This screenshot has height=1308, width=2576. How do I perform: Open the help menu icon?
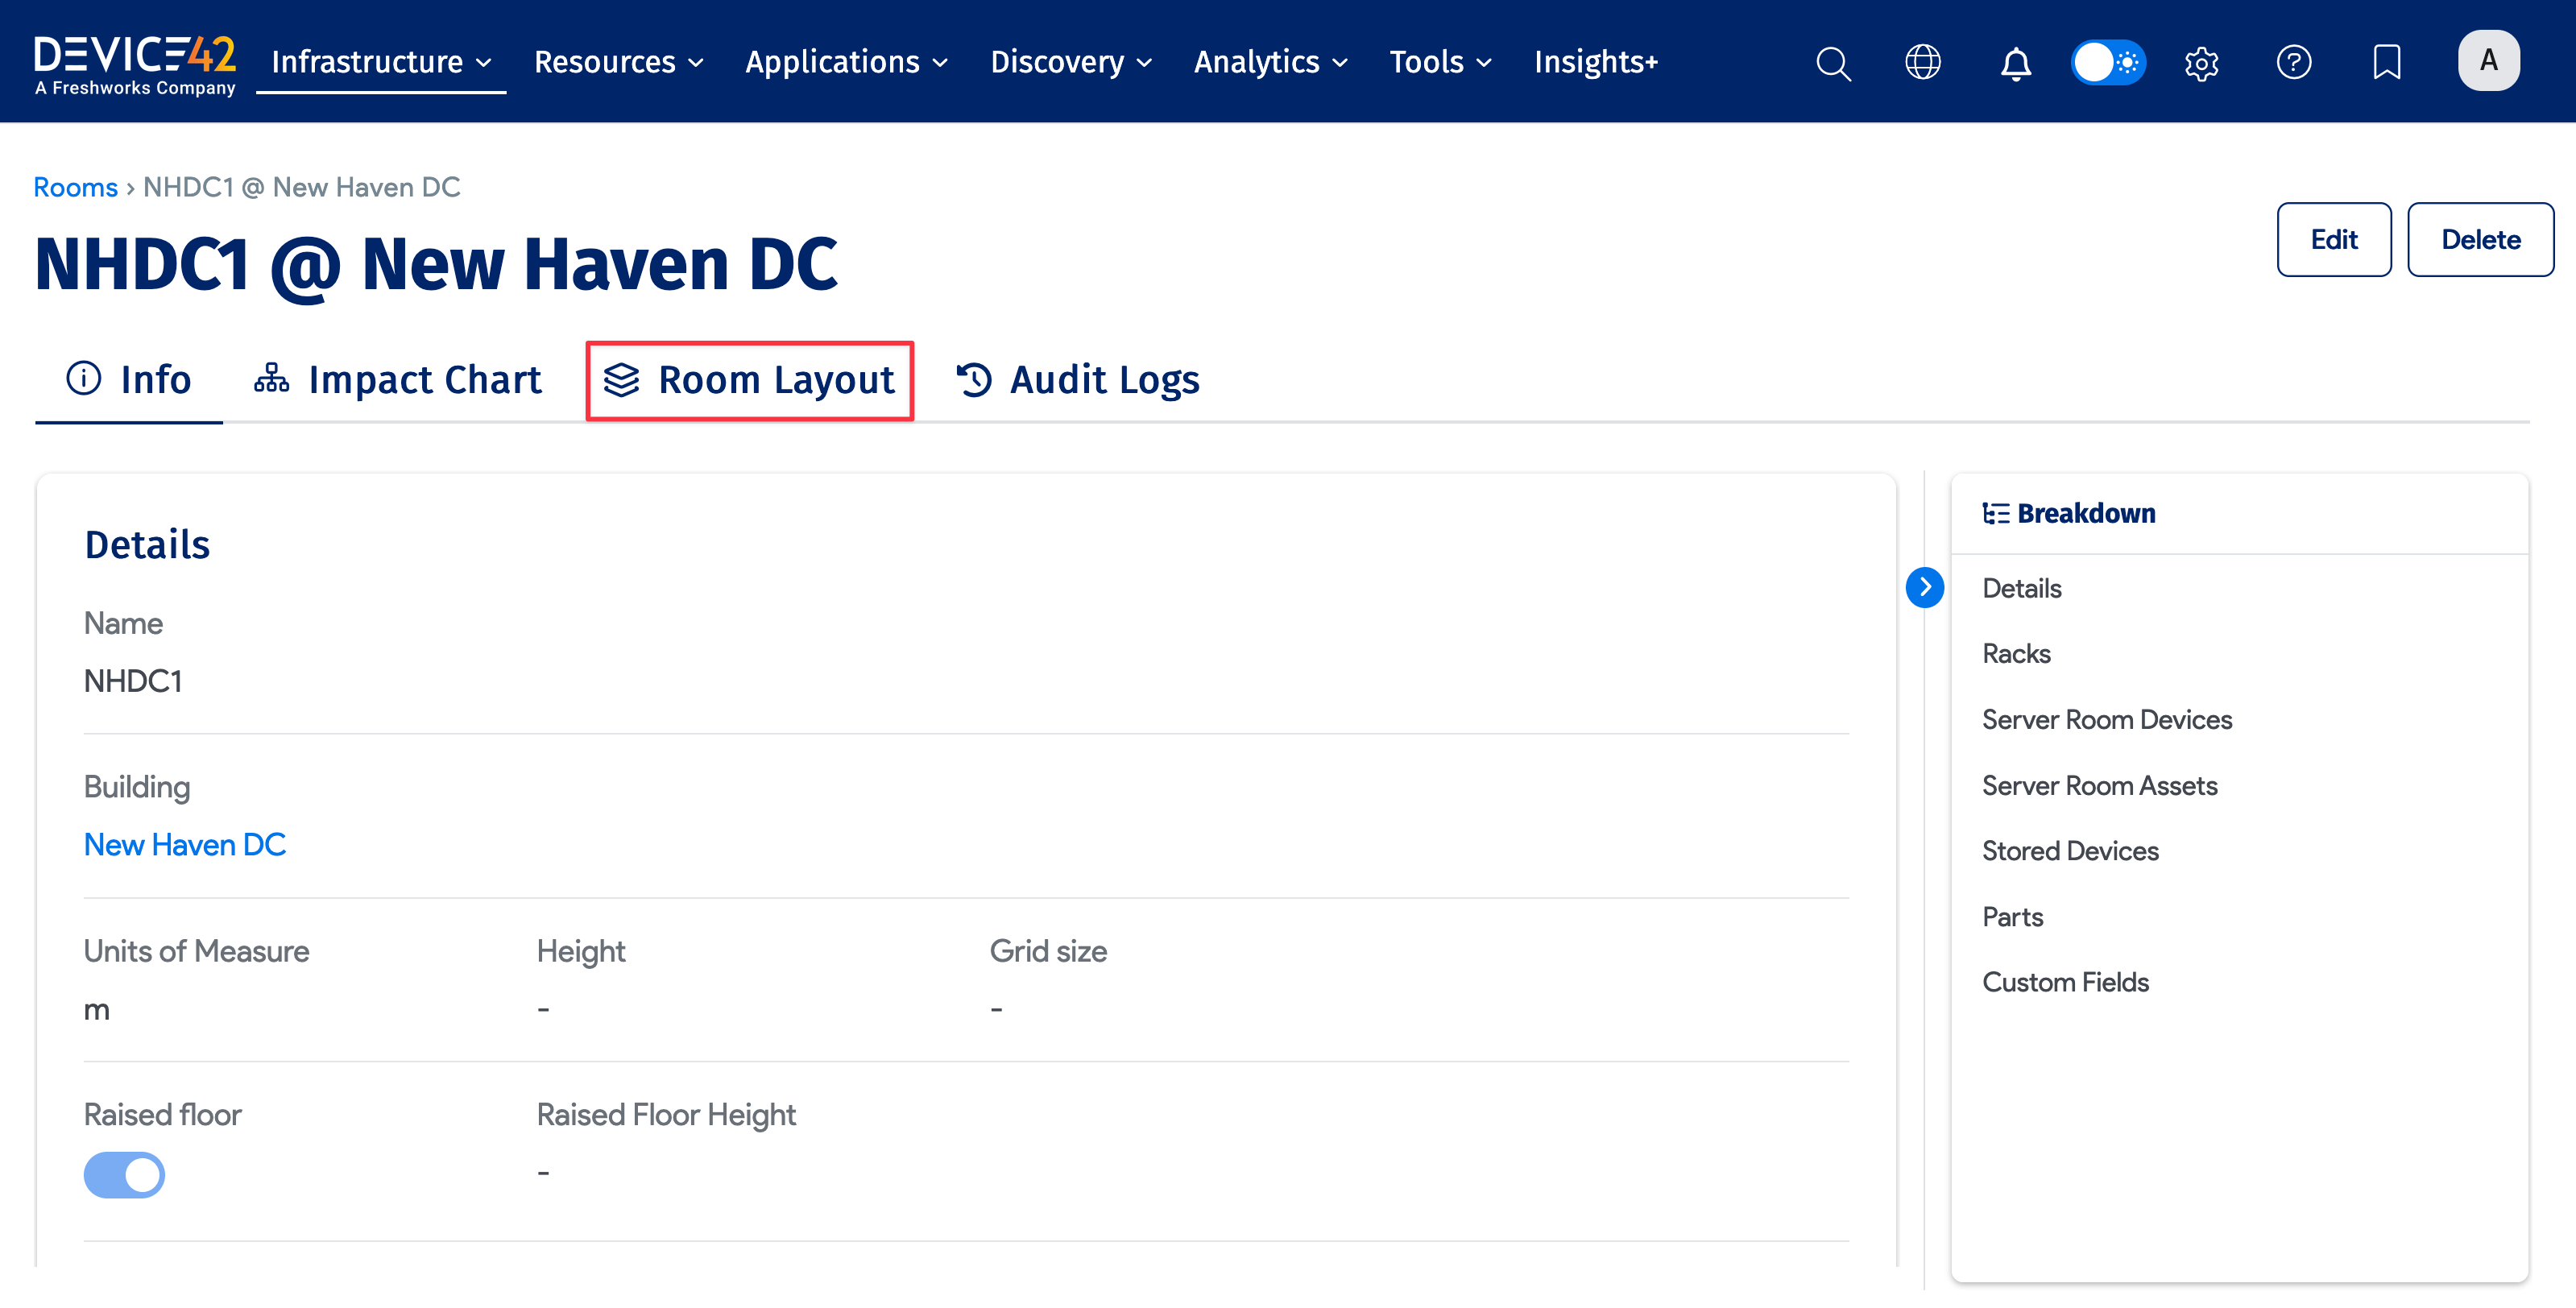[2295, 62]
